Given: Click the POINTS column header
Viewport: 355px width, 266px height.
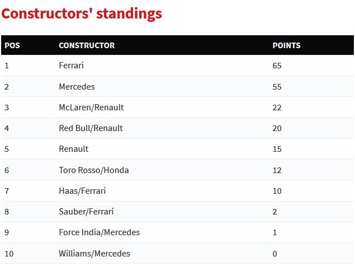Looking at the screenshot, I should tap(286, 45).
